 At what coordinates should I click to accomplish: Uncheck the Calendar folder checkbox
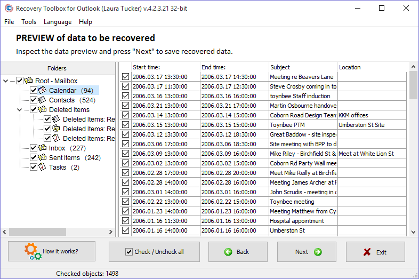point(34,90)
